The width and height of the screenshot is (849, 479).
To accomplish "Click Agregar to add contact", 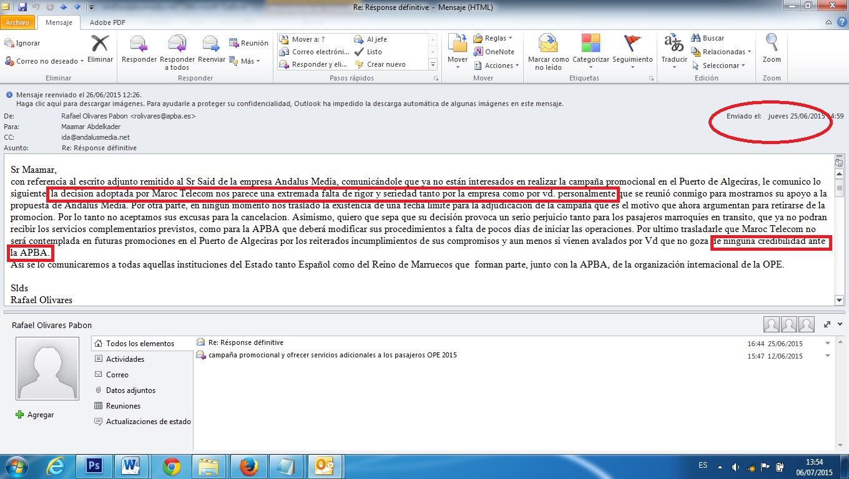I will point(36,415).
